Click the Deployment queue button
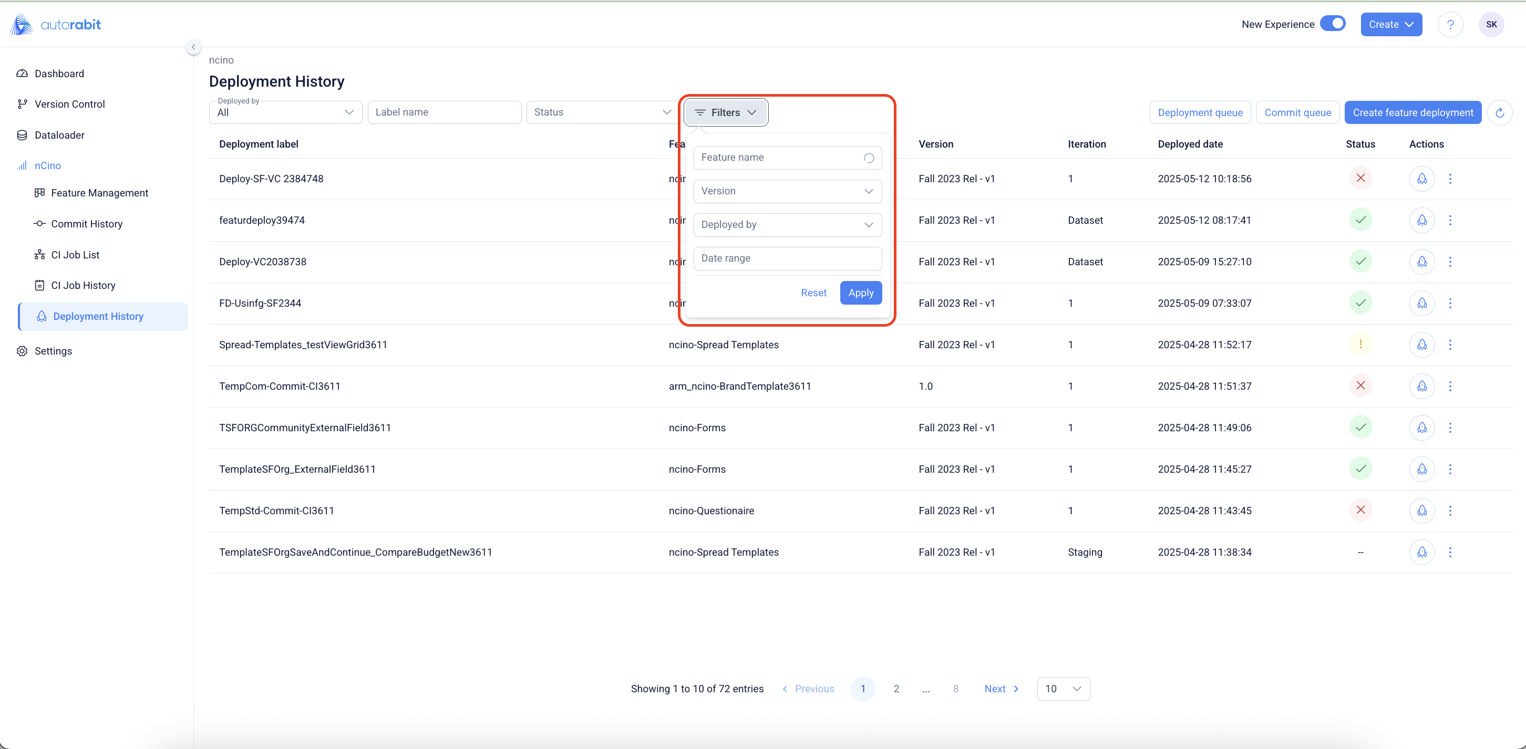 (x=1200, y=112)
